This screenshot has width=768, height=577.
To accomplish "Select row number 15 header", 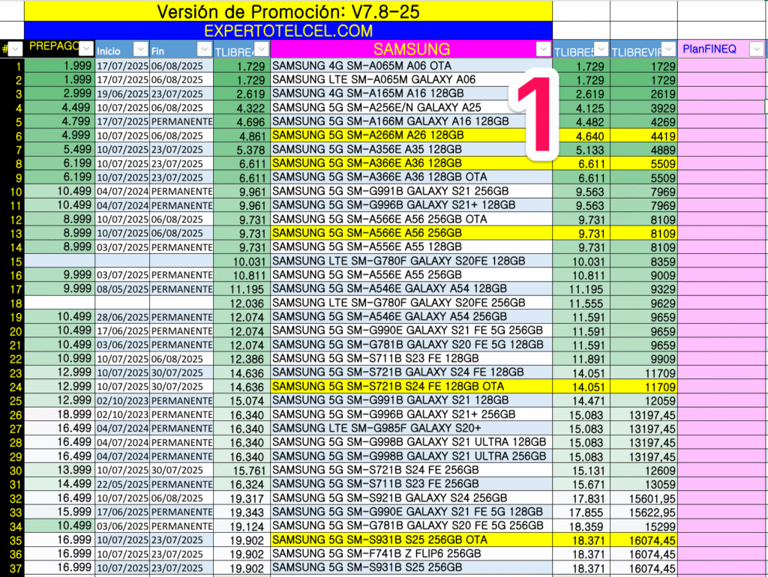I will (11, 261).
